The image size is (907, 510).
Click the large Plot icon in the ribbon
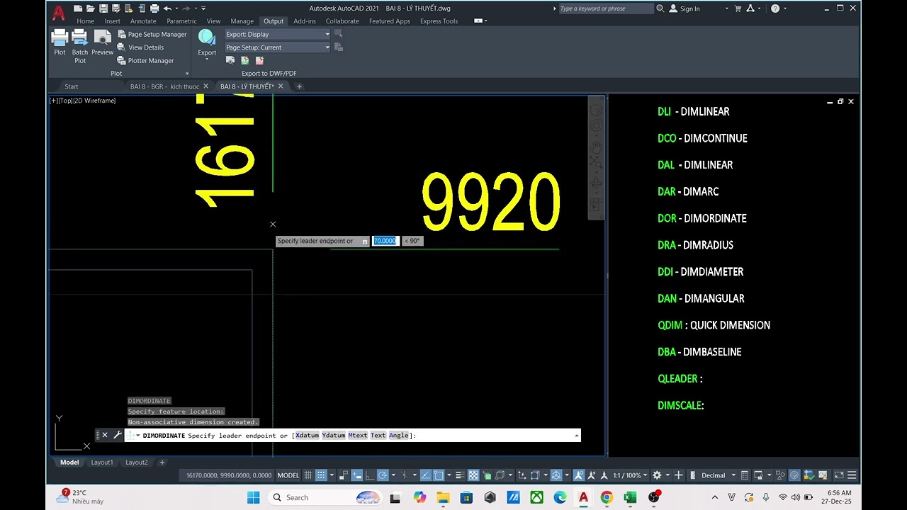click(x=60, y=37)
